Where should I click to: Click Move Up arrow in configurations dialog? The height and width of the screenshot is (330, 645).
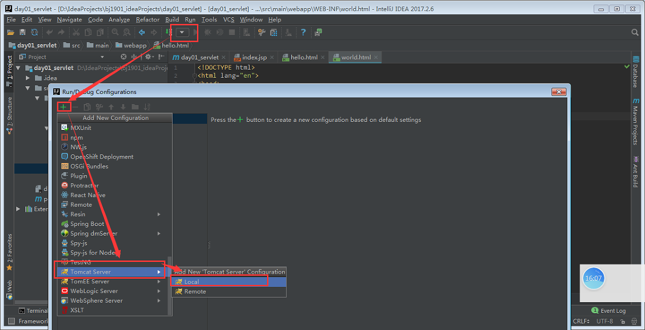(x=111, y=107)
